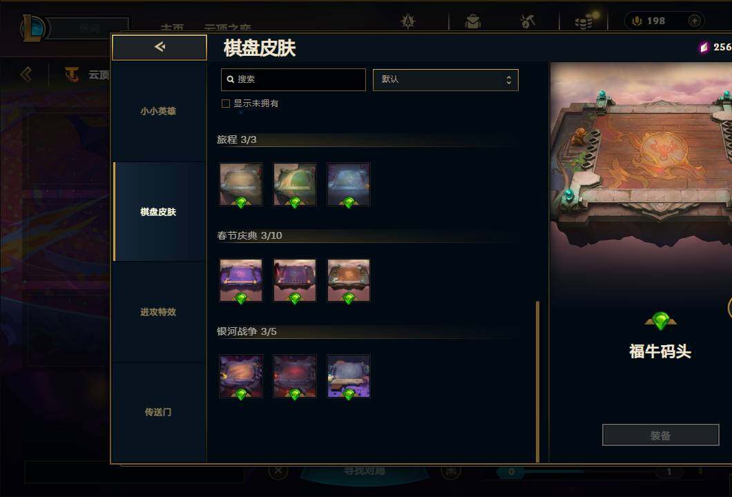This screenshot has height=497, width=732.
Task: Enable the 显示未拥有 checkbox
Action: [226, 104]
